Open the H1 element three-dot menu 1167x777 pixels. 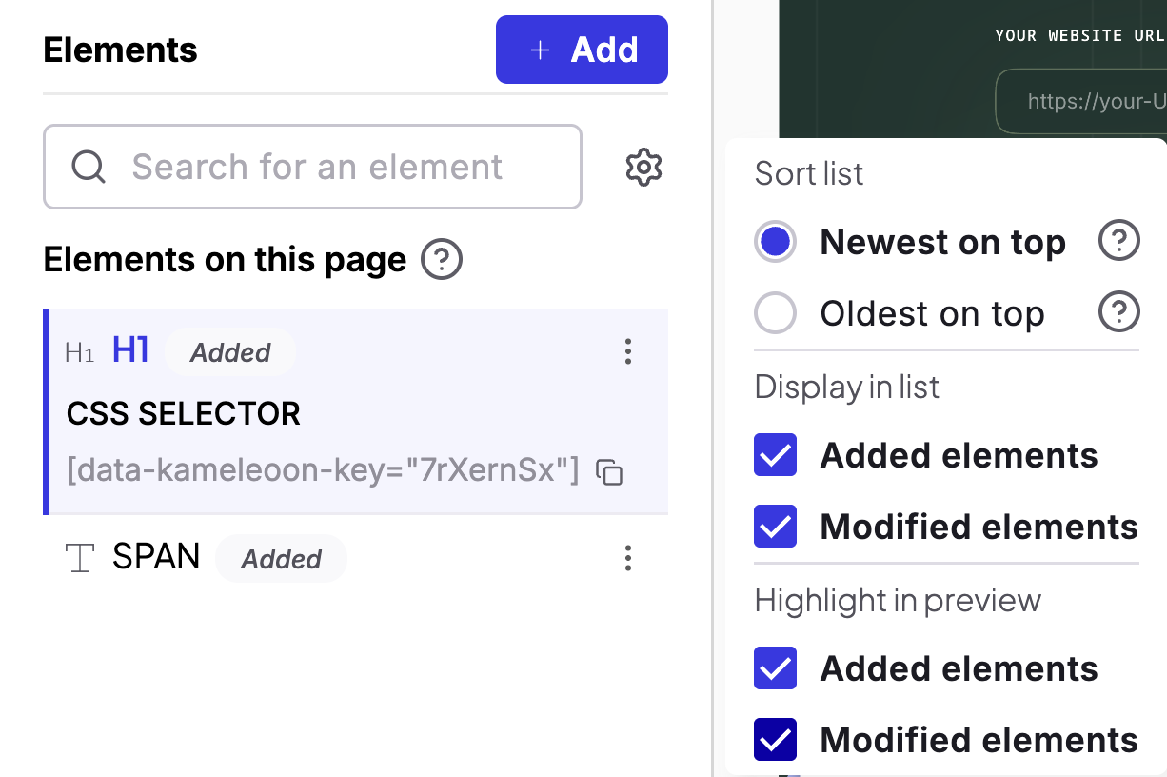click(x=627, y=352)
